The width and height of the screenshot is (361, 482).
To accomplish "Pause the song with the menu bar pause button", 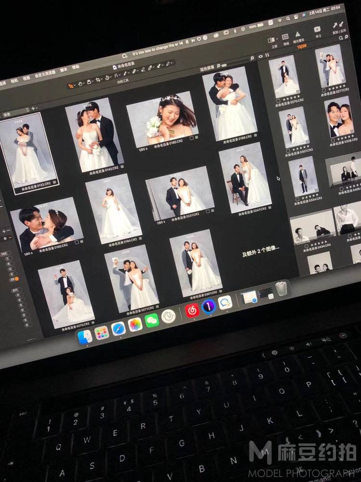I will tap(187, 42).
